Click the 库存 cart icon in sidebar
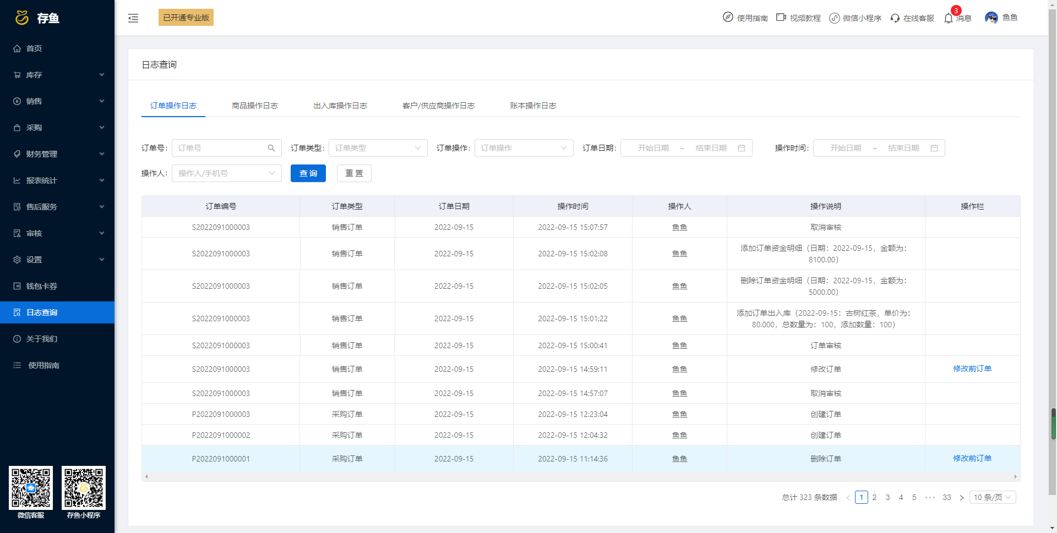 click(x=17, y=75)
